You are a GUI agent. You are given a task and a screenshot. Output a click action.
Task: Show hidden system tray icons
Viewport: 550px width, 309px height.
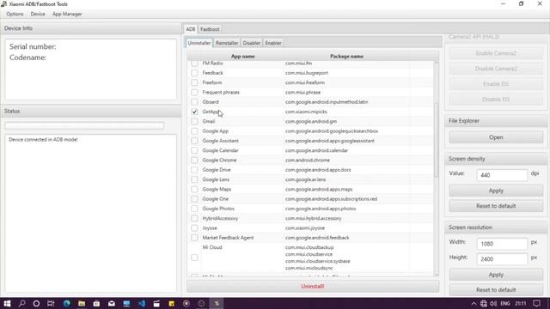[474, 303]
